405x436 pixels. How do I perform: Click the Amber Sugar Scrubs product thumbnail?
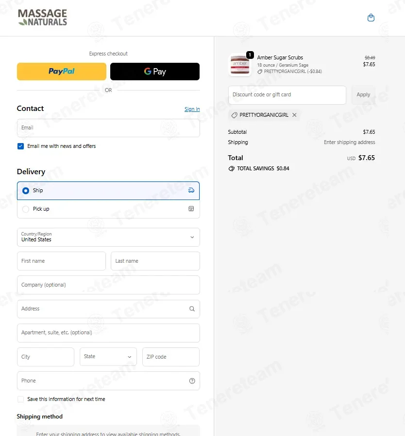(x=240, y=65)
